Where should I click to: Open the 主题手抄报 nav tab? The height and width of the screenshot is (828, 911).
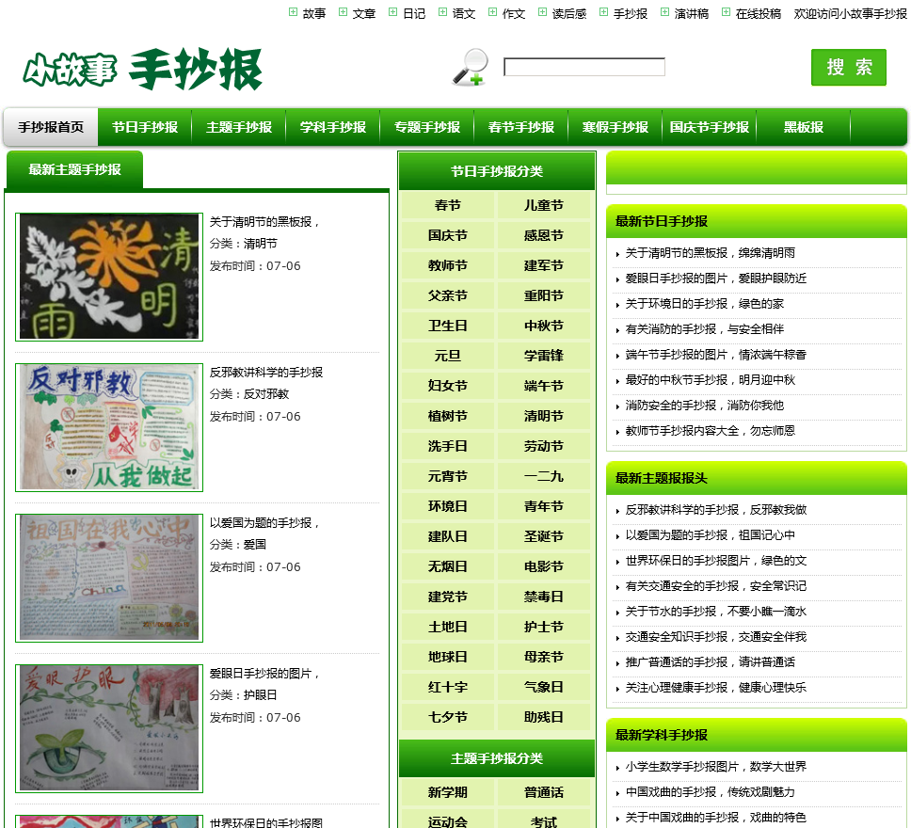coord(239,127)
